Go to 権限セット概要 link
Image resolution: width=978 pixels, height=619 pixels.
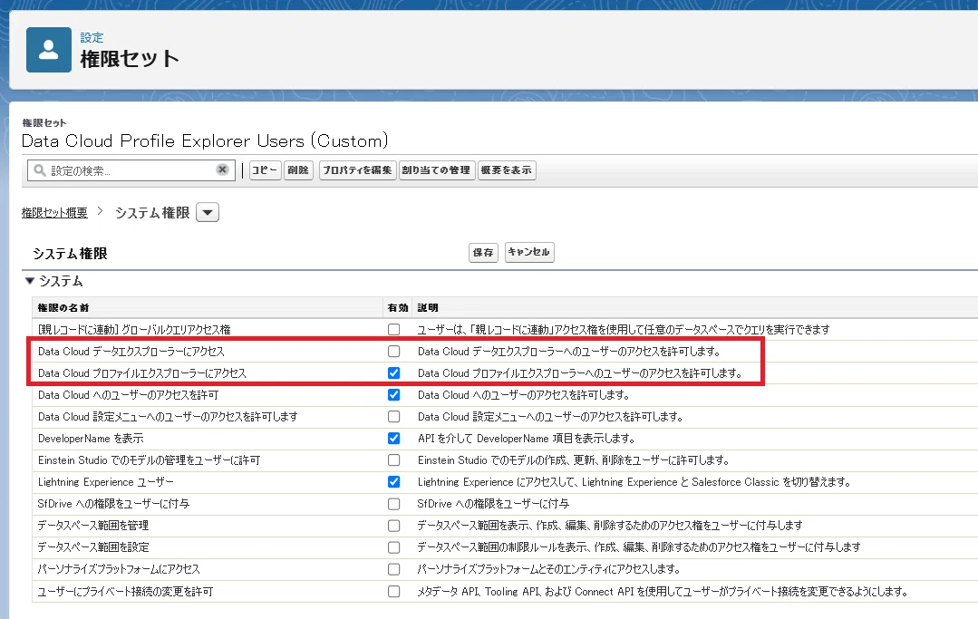(x=54, y=213)
